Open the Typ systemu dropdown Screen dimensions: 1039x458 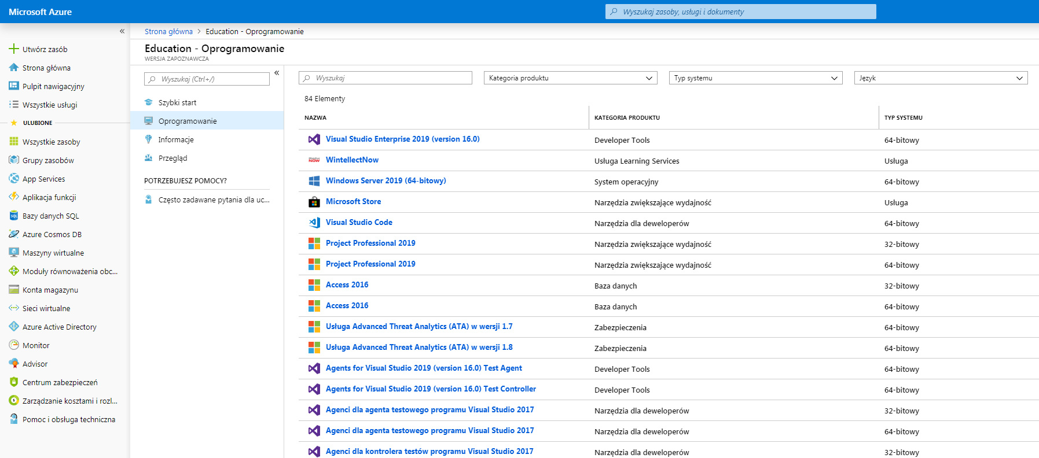click(x=755, y=78)
